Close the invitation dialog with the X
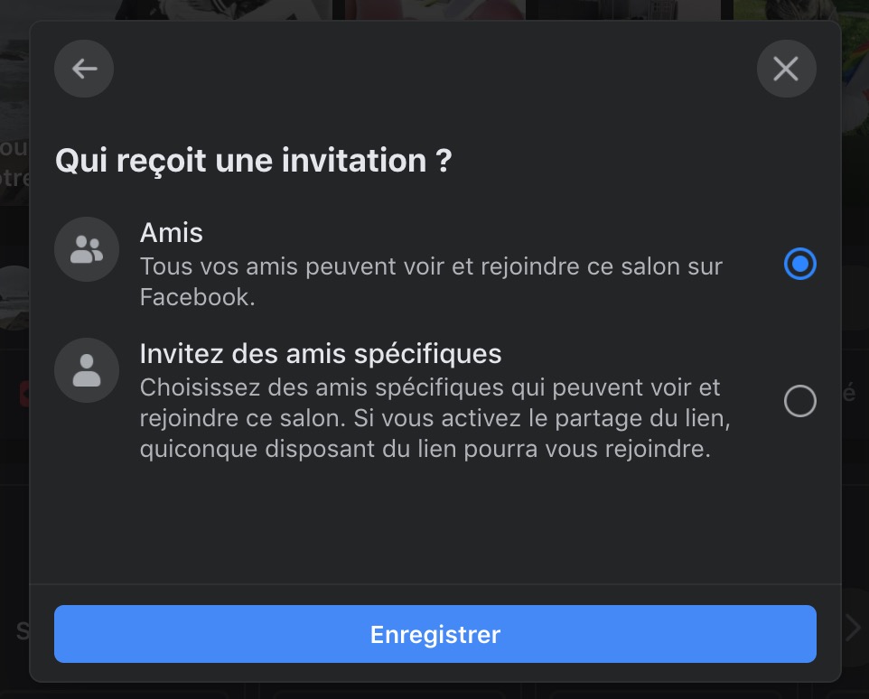 (786, 69)
